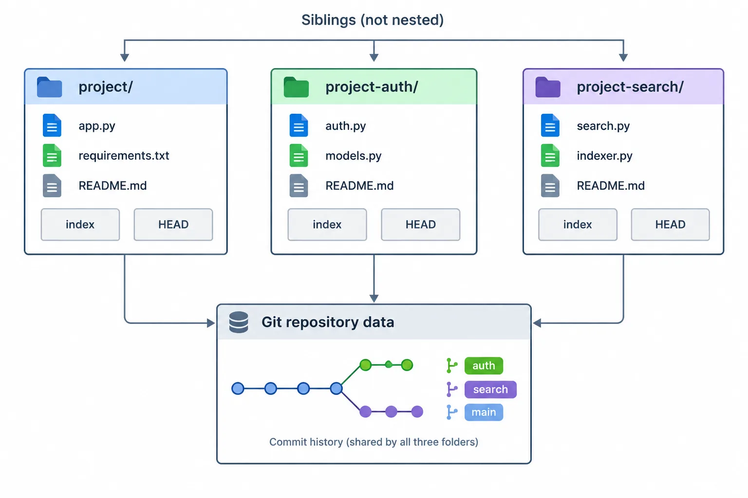Select the app.py file icon
This screenshot has width=748, height=498.
(52, 125)
